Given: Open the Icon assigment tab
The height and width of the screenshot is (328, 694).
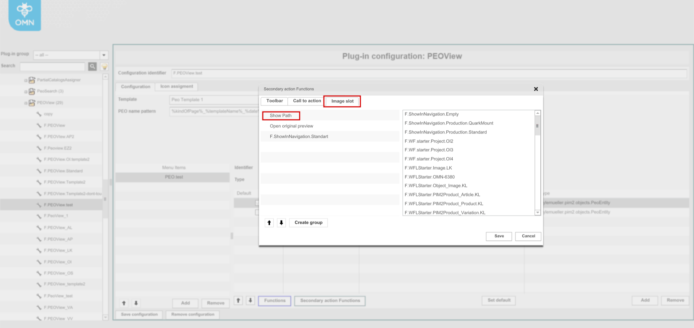Looking at the screenshot, I should click(176, 87).
